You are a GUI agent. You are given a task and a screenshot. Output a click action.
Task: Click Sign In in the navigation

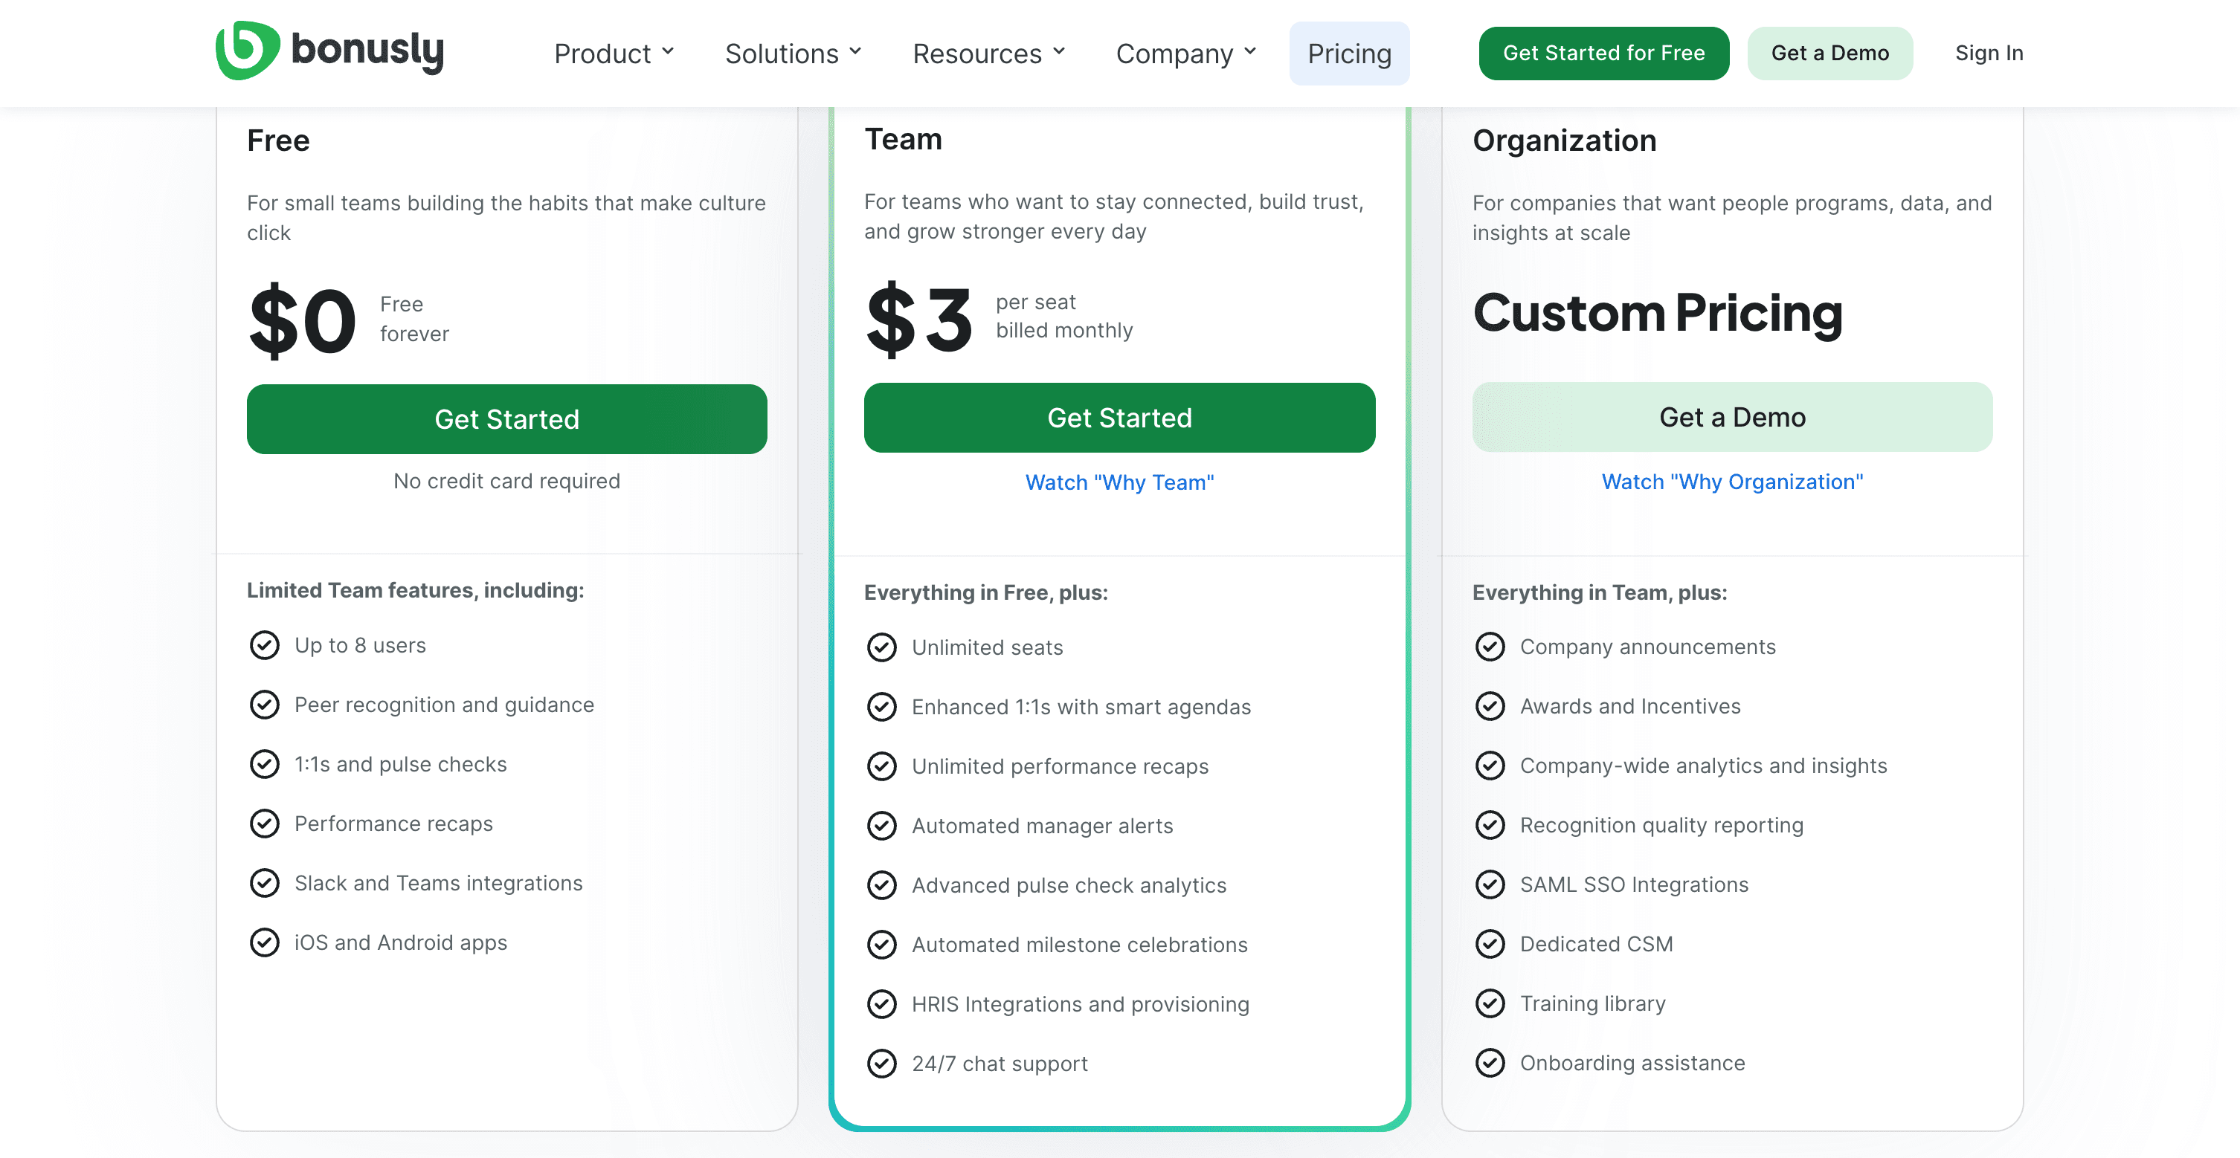pos(1989,53)
